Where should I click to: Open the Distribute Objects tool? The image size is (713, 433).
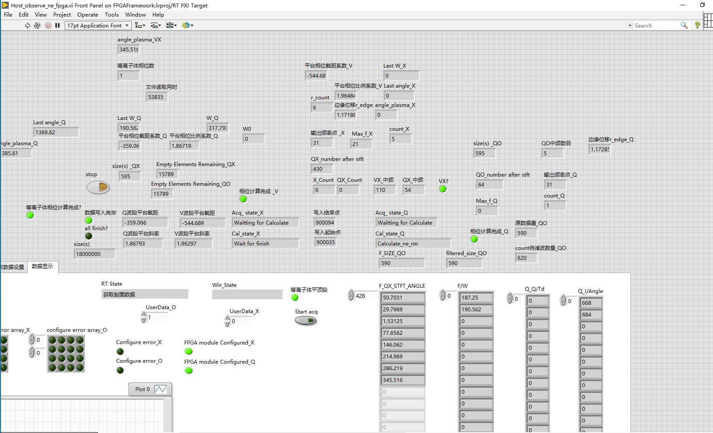tap(155, 26)
